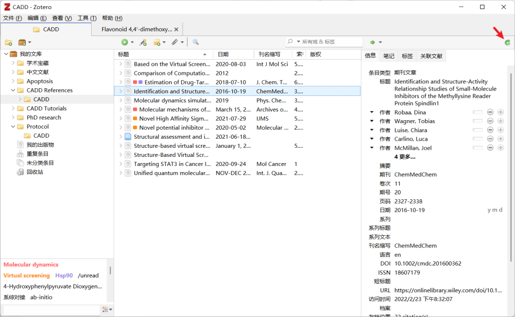The image size is (515, 317).
Task: Remove author Robaa, Dina minus icon
Action: click(x=490, y=112)
